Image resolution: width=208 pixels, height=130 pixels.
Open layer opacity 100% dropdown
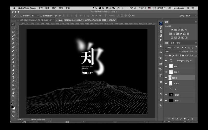196,51
